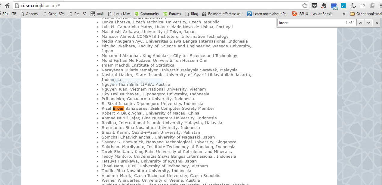
Task: Click the Home button in browser toolbar
Action: click(x=7, y=5)
